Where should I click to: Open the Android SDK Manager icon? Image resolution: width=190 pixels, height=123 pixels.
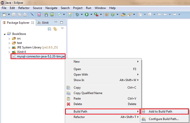46,14
